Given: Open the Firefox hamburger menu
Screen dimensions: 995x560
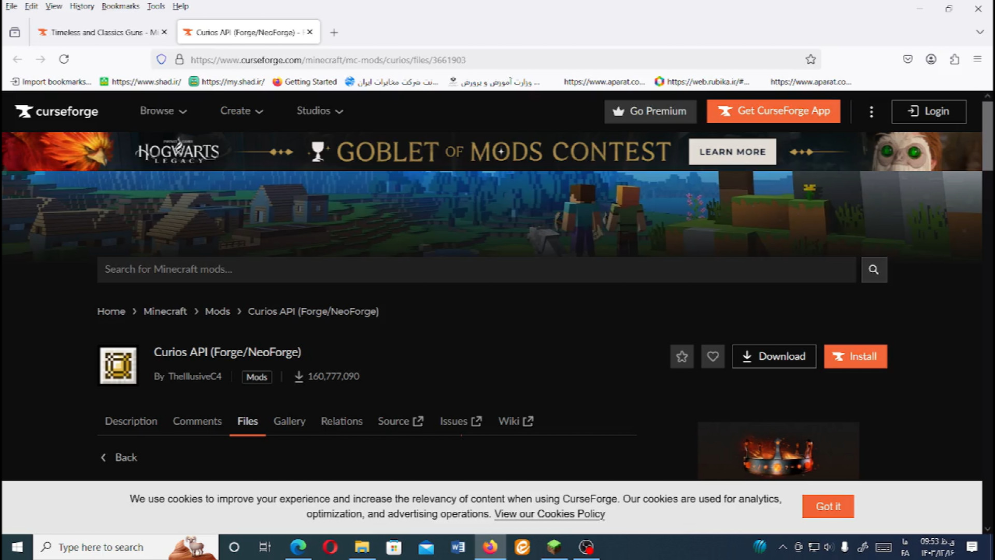Looking at the screenshot, I should tap(977, 59).
